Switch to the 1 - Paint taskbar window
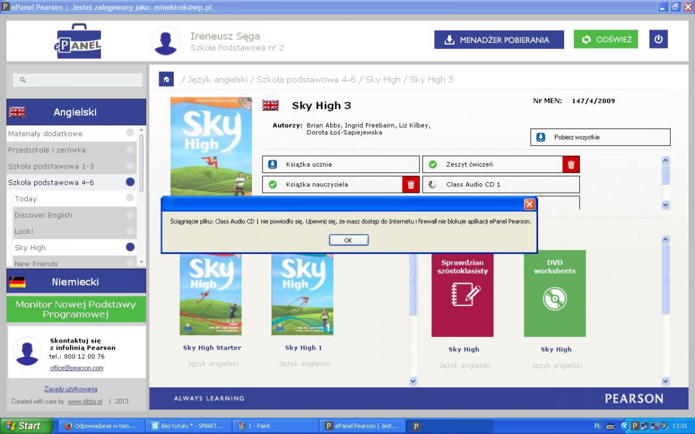 [x=275, y=426]
